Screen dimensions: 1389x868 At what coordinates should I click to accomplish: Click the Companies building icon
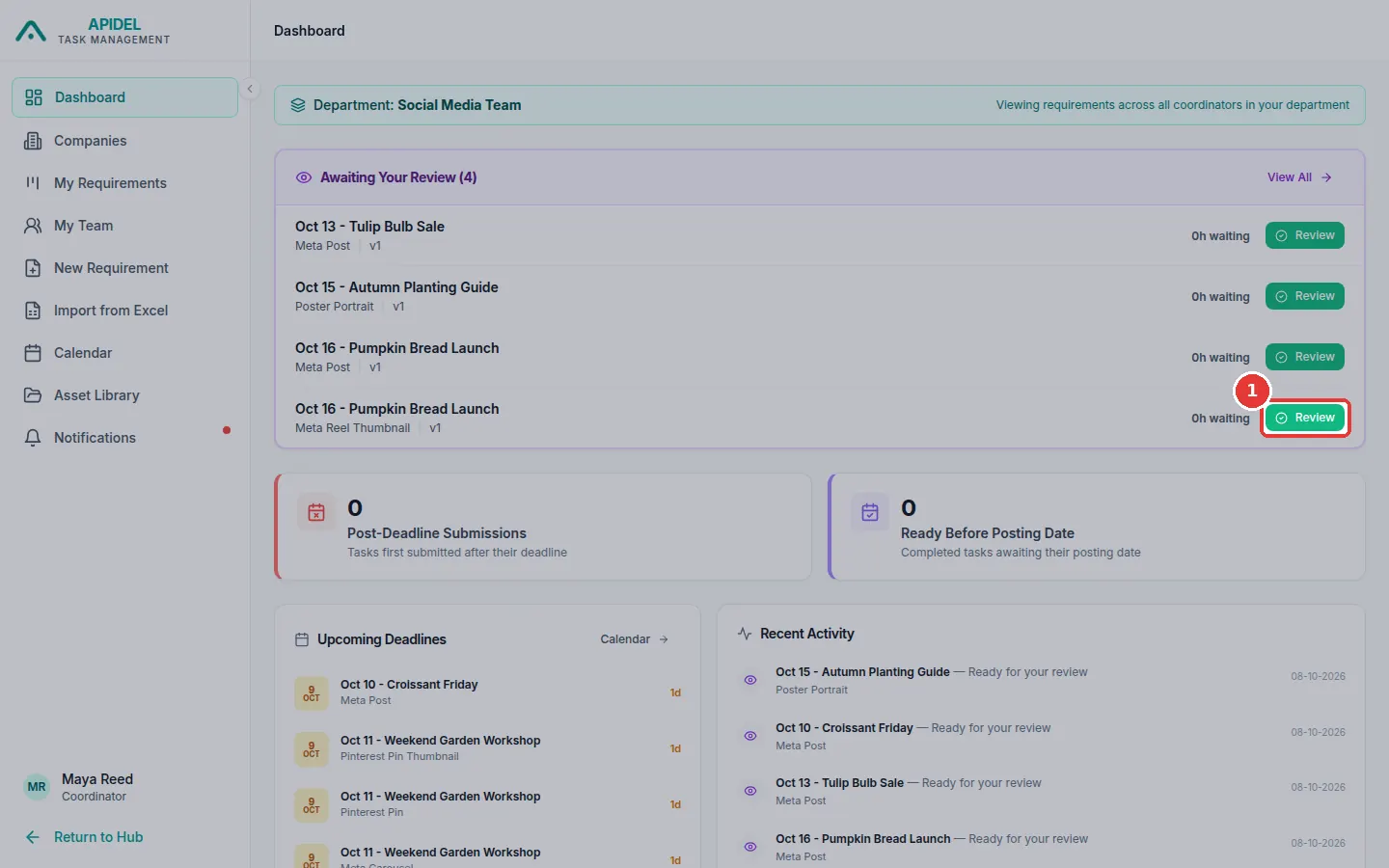click(33, 141)
